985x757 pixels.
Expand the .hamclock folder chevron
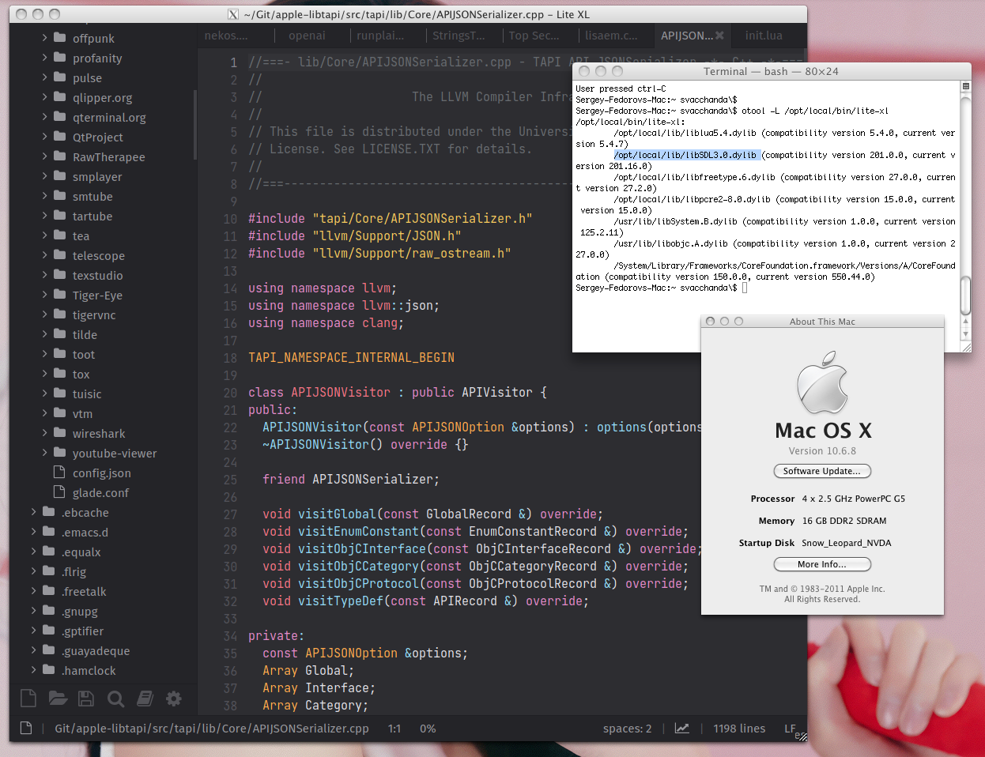(x=34, y=669)
